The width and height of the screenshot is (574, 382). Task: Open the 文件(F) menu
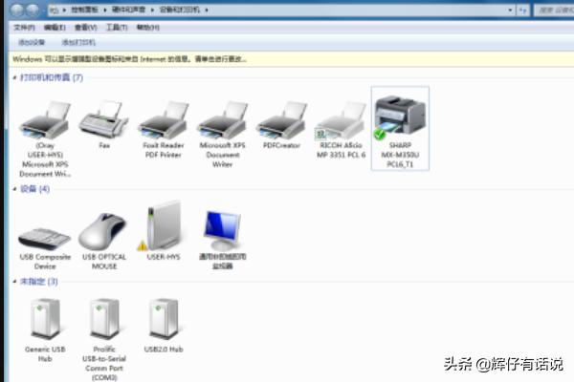point(24,28)
